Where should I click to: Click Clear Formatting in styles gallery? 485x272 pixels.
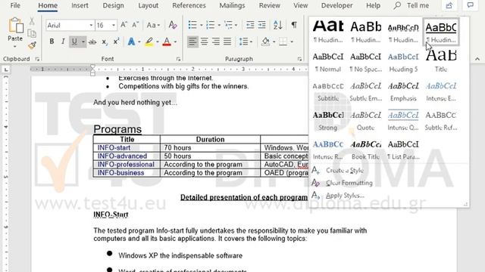pos(349,183)
